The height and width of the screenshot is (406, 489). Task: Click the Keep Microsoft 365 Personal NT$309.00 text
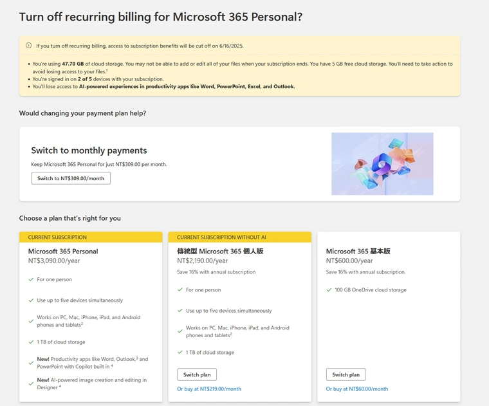click(x=99, y=164)
